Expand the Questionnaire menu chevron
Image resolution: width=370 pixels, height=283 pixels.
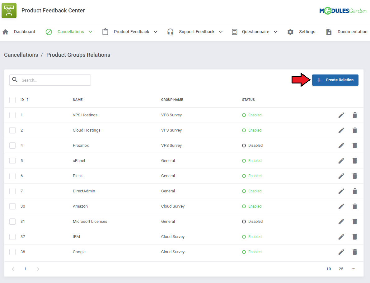click(x=275, y=32)
